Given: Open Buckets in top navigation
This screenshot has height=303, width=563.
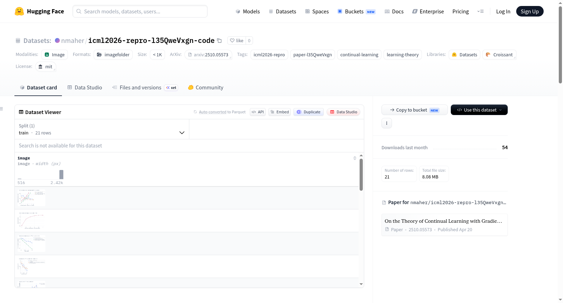Looking at the screenshot, I should 356,11.
